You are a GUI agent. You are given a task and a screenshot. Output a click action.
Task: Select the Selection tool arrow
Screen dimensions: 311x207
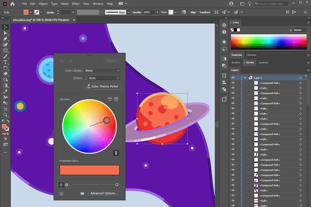[x=6, y=27]
